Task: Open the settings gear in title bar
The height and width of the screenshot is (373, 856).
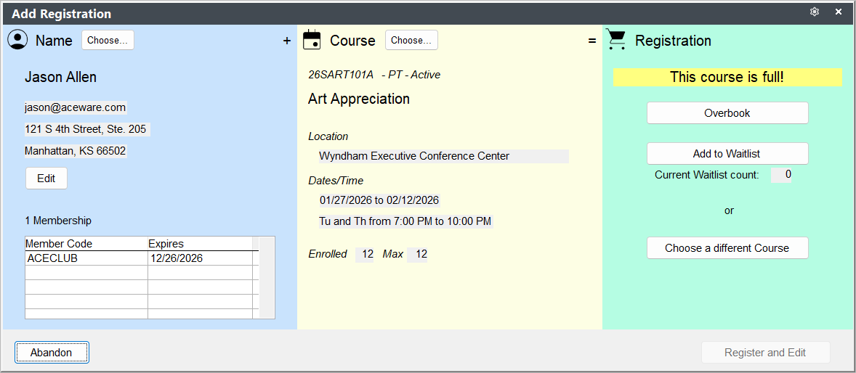Action: pos(815,12)
